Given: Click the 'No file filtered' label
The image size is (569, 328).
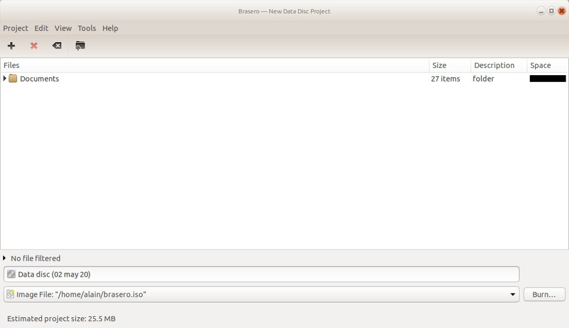Looking at the screenshot, I should [35, 259].
